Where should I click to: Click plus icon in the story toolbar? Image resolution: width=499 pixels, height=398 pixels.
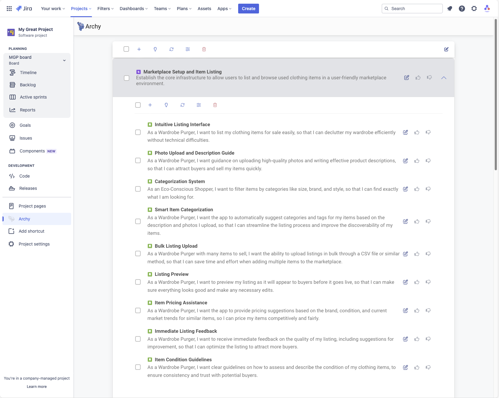pyautogui.click(x=150, y=105)
